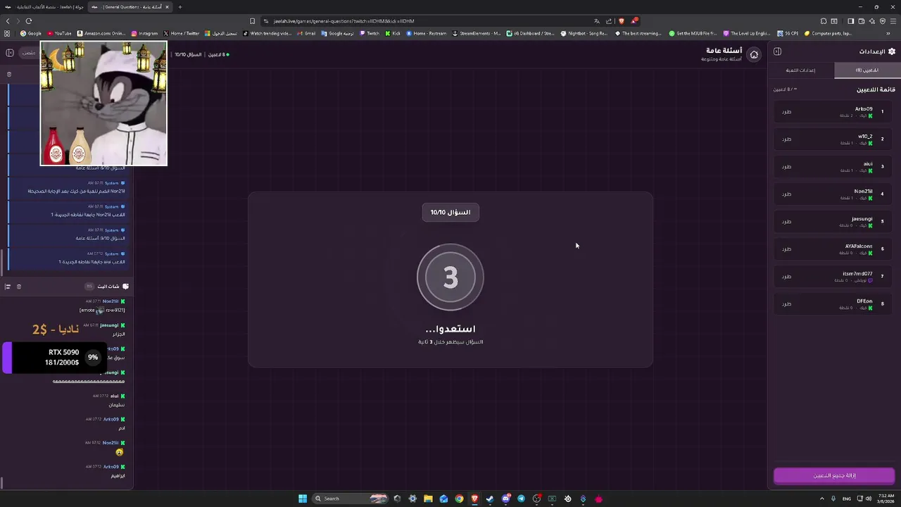The width and height of the screenshot is (901, 507).
Task: Open the إعدادات اللعبة tab
Action: tap(801, 70)
